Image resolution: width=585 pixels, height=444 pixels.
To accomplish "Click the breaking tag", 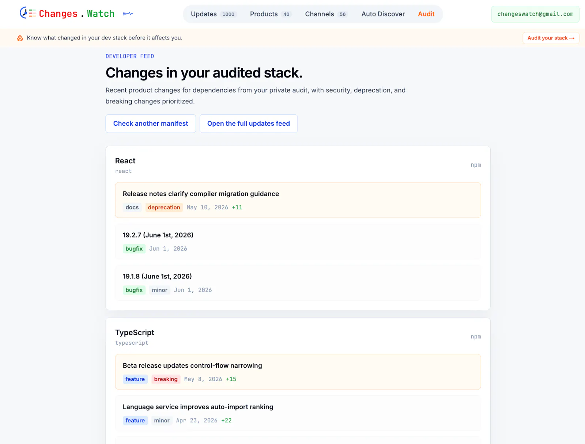I will pyautogui.click(x=166, y=379).
